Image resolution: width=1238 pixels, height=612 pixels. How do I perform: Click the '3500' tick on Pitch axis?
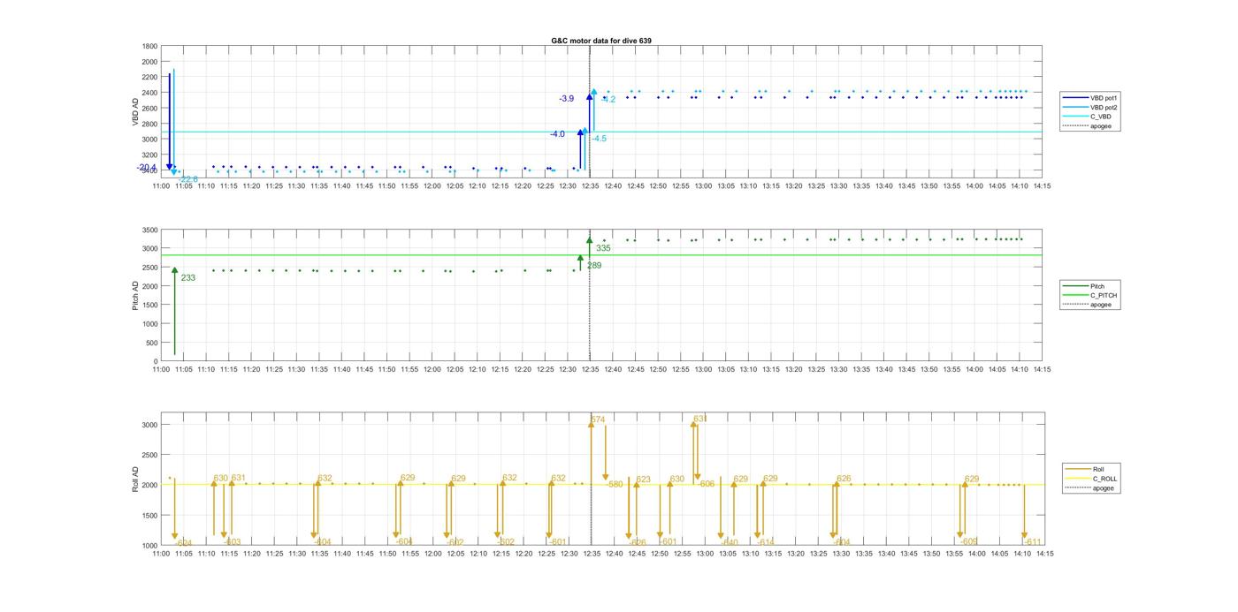tap(150, 230)
